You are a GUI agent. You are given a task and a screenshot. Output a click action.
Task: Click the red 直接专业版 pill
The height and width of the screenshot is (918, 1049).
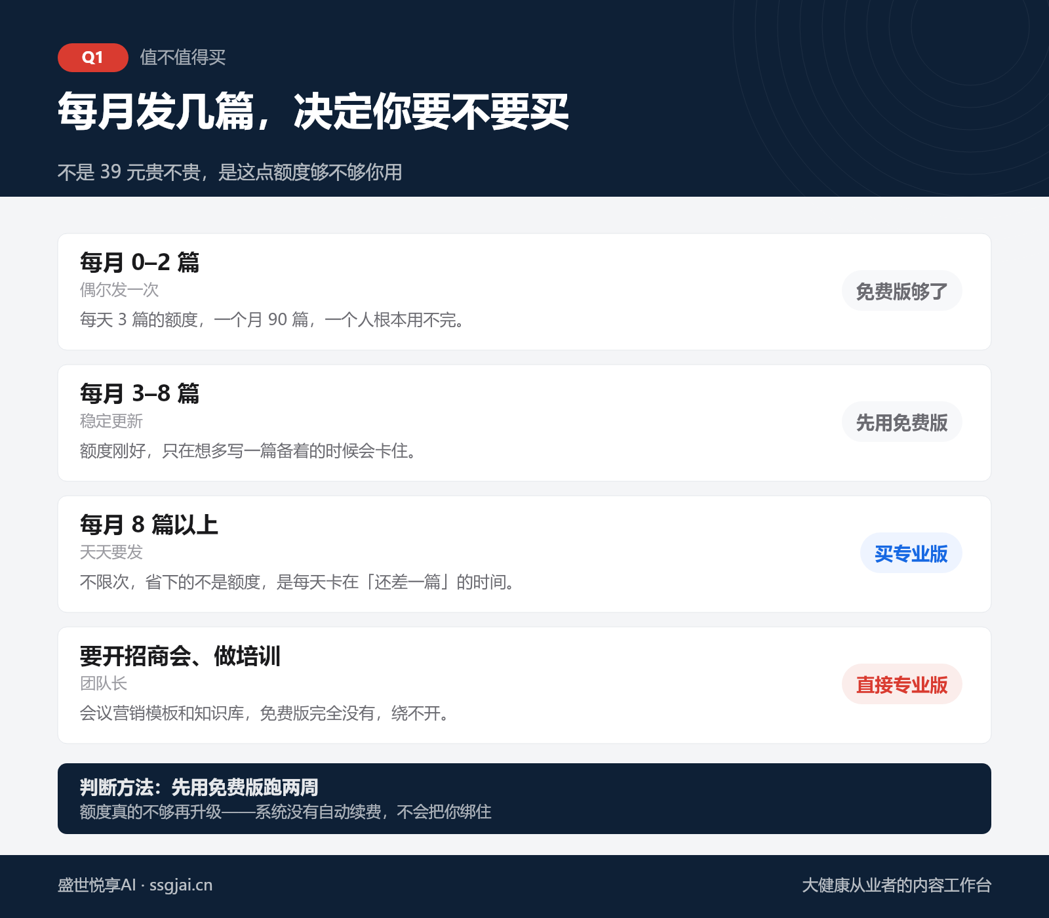click(x=901, y=684)
